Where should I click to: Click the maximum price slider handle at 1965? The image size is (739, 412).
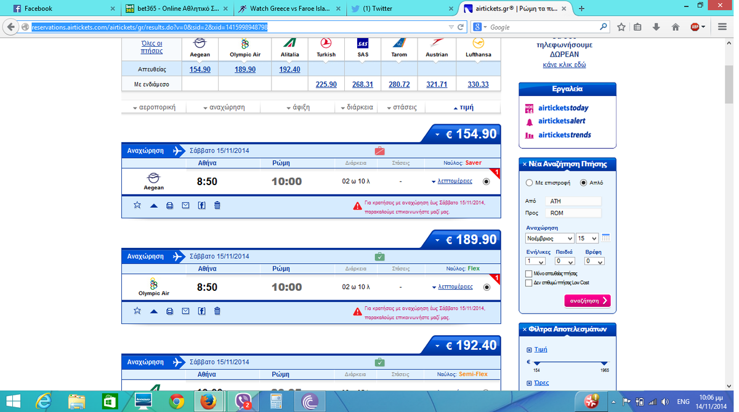click(x=604, y=363)
